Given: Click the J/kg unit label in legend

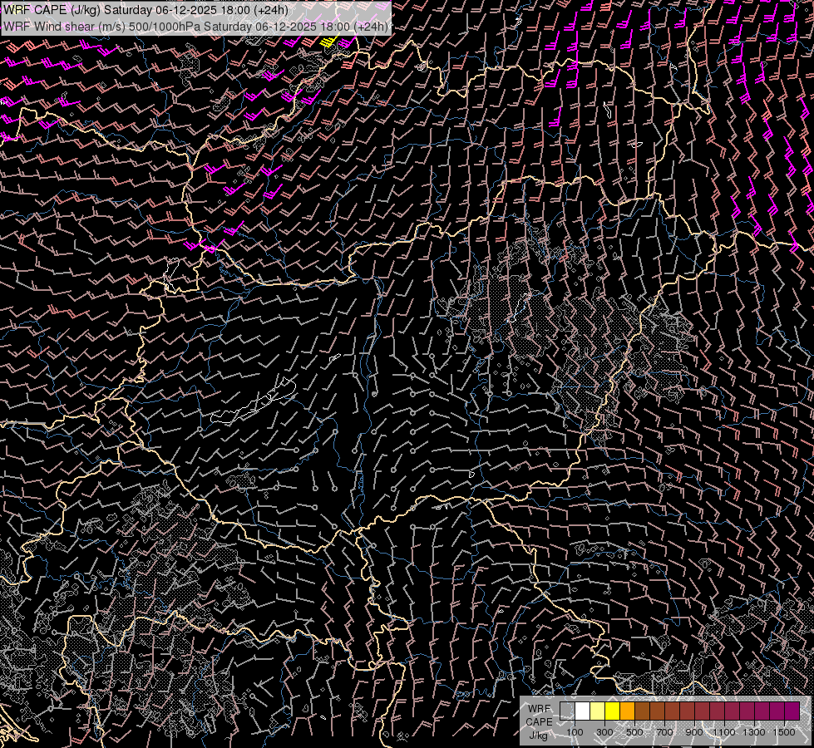Looking at the screenshot, I should tap(539, 735).
